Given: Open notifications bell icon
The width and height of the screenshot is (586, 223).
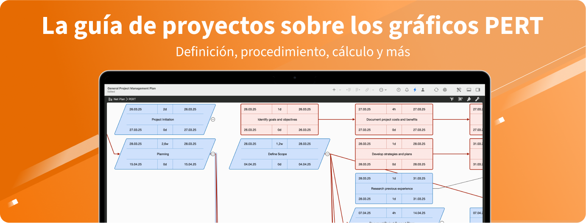Looking at the screenshot, I should point(407,90).
